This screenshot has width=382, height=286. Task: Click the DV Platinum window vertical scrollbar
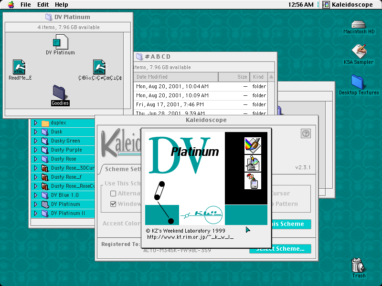(127, 71)
